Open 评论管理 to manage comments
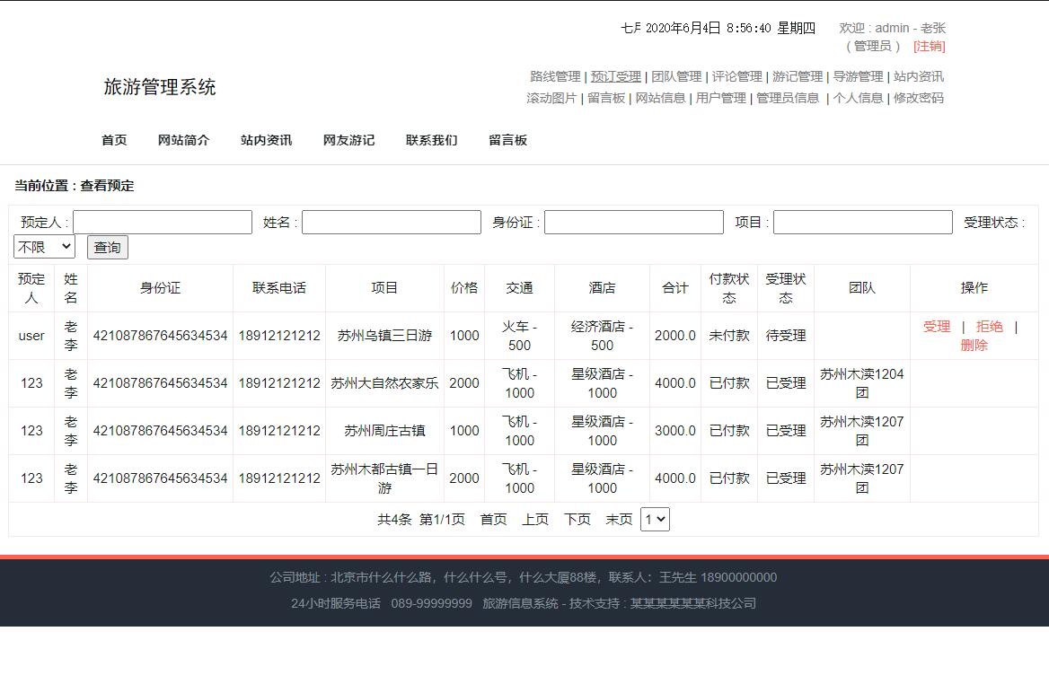Screen dimensions: 1049x684 coord(736,76)
